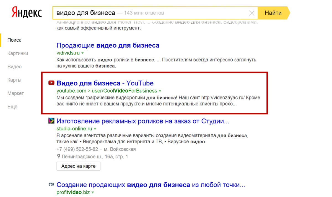This screenshot has height=197, width=332.
Task: Open the profitvideo.biz dropdown arrow
Action: [x=93, y=193]
